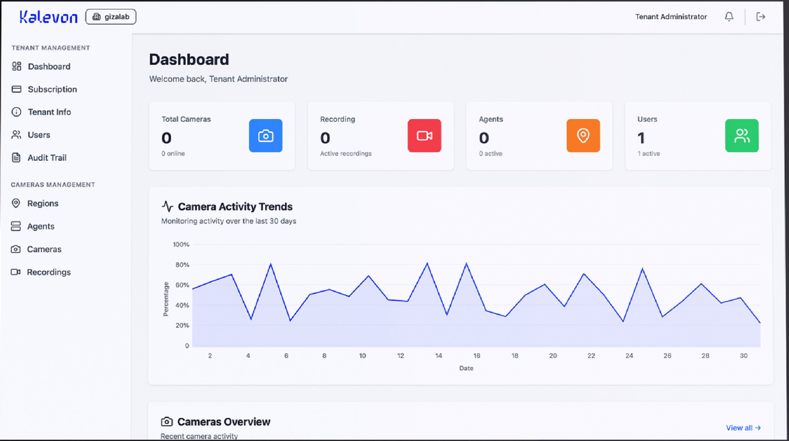The width and height of the screenshot is (789, 441).
Task: Click the sidebar Cameras camera icon
Action: (x=16, y=249)
